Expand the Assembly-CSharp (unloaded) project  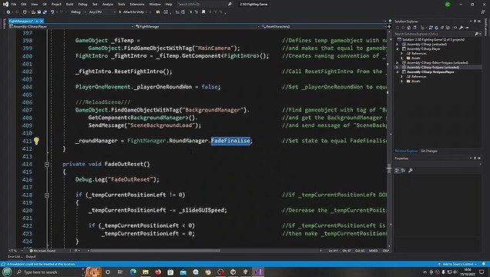click(x=398, y=45)
